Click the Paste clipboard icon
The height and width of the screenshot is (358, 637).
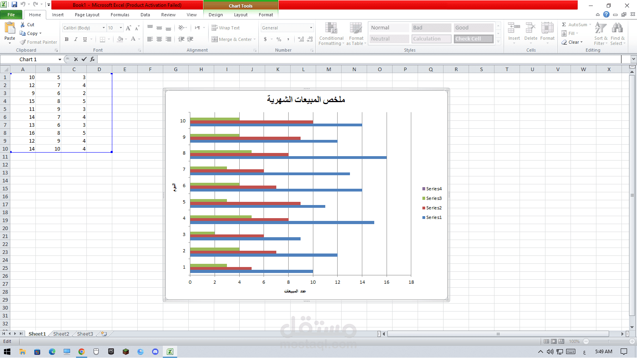tap(10, 29)
